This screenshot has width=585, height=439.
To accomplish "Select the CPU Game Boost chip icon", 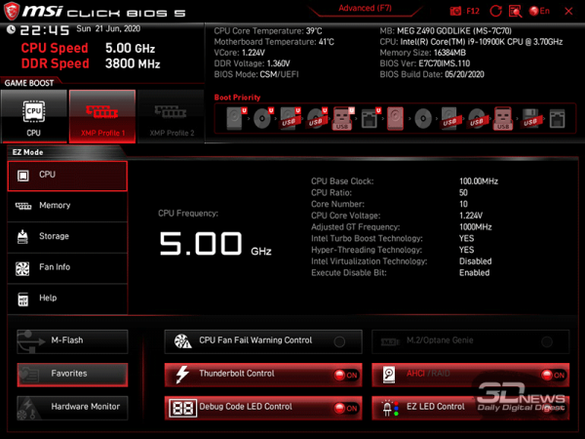I will pyautogui.click(x=33, y=115).
